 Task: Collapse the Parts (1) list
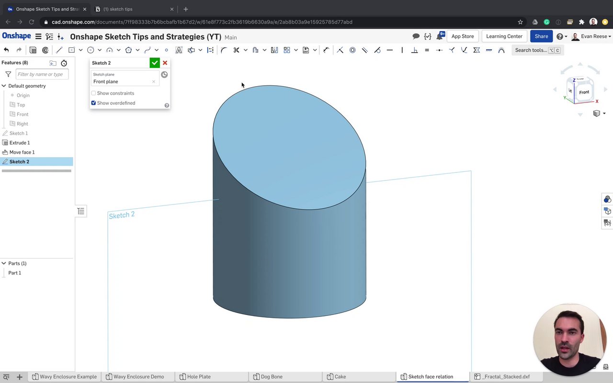(x=4, y=263)
